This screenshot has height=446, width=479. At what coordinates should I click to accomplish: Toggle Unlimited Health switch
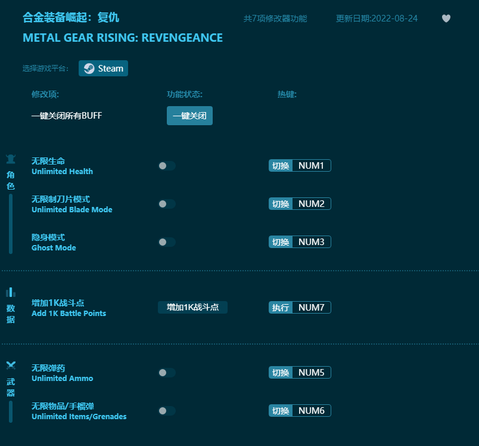[167, 166]
